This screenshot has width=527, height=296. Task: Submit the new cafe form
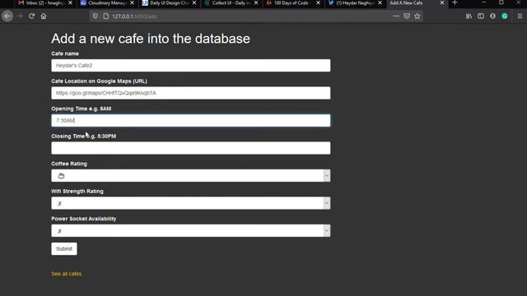(64, 248)
